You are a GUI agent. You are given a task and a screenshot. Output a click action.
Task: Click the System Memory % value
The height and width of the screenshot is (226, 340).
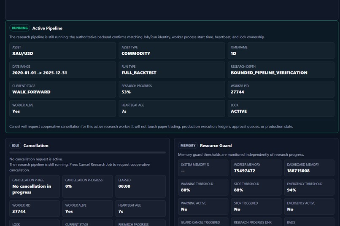183,170
